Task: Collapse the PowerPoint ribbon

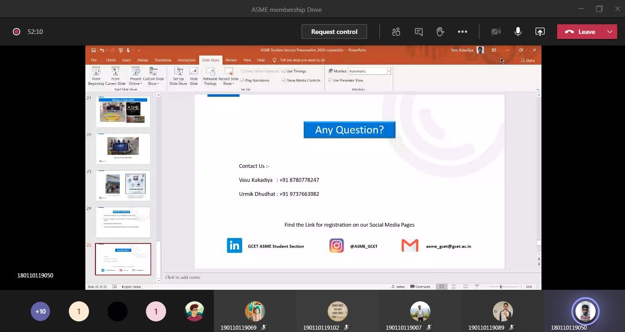Action: 538,89
